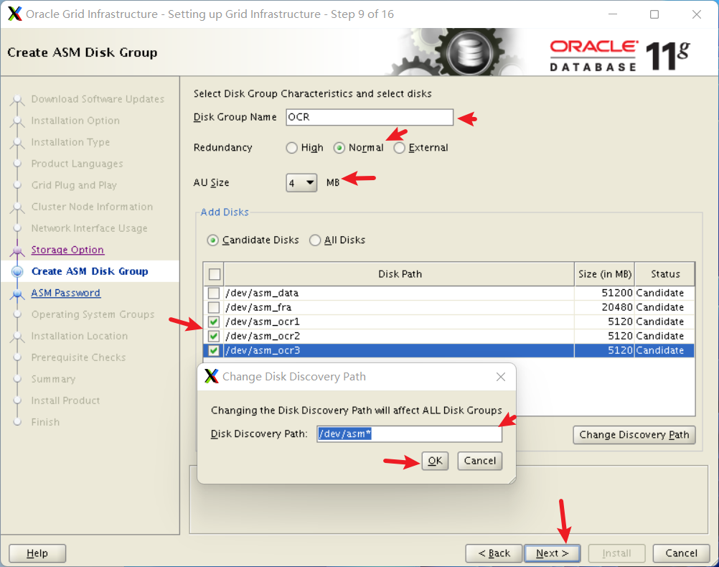Click Cancel in the discovery path dialog

click(x=479, y=461)
